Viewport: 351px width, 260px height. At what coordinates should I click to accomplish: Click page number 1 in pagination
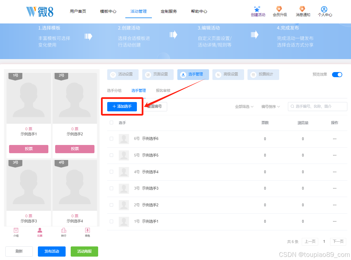[x=324, y=242]
